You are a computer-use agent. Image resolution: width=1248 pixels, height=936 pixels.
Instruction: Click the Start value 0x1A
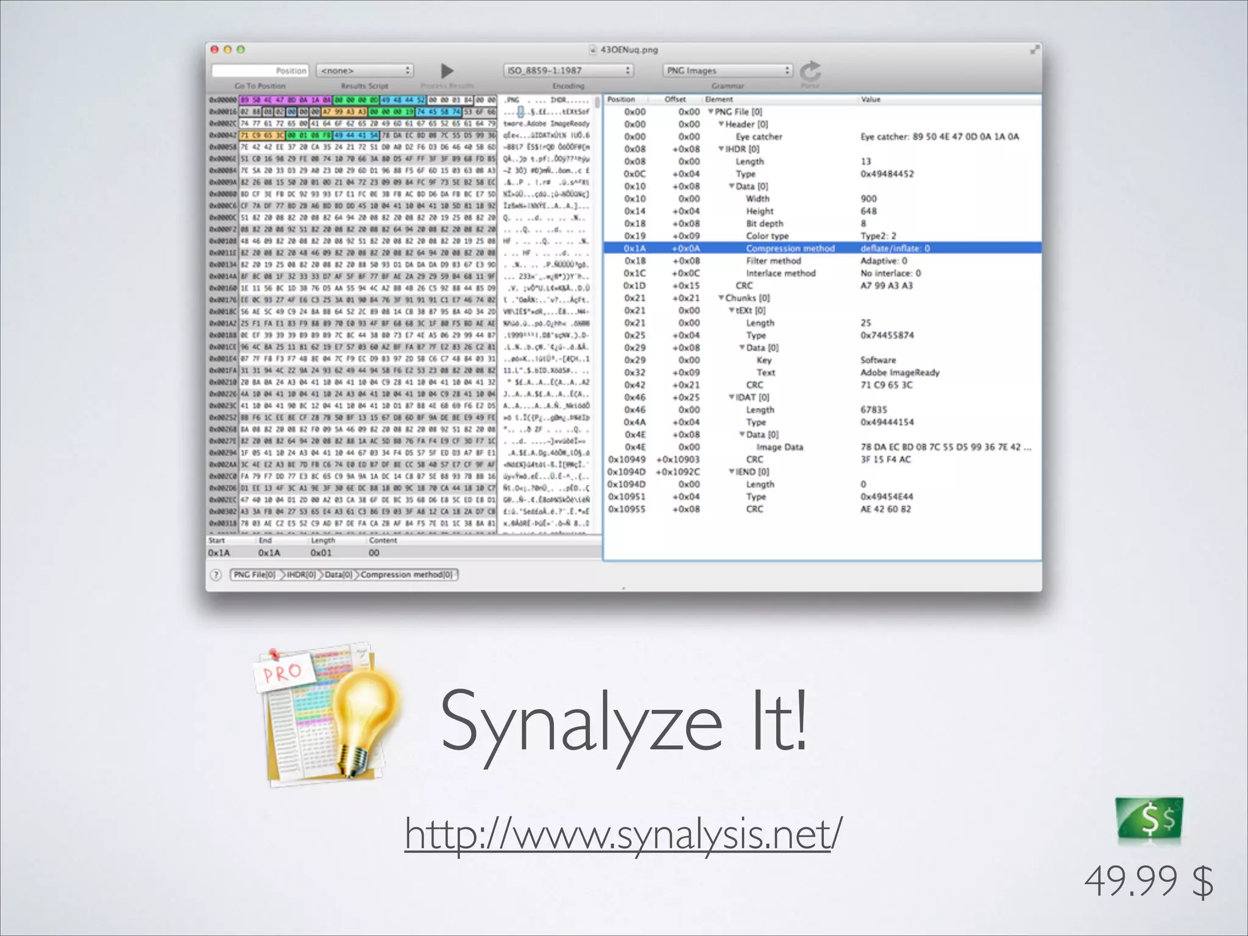pyautogui.click(x=219, y=553)
